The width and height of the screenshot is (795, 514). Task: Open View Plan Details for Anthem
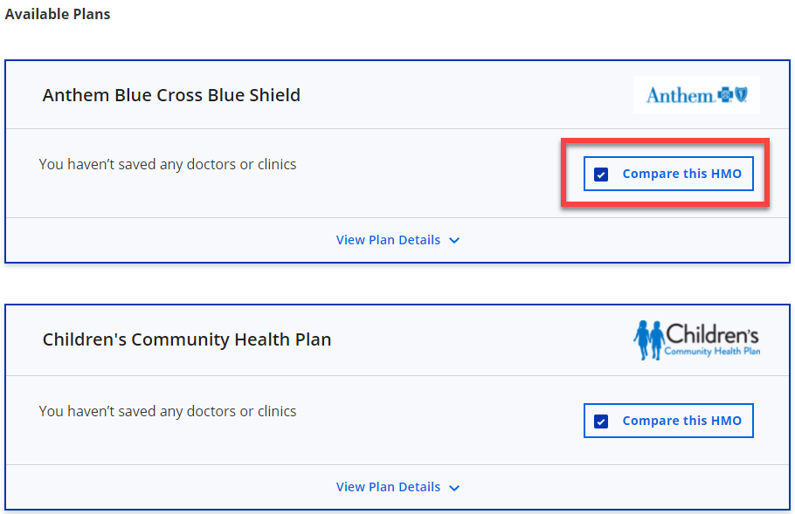(388, 240)
